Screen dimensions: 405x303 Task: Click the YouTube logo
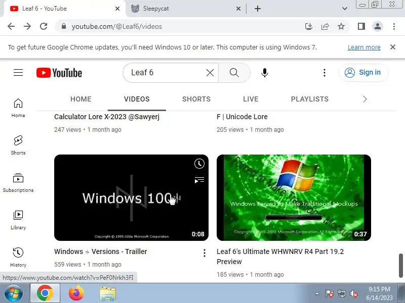point(59,73)
